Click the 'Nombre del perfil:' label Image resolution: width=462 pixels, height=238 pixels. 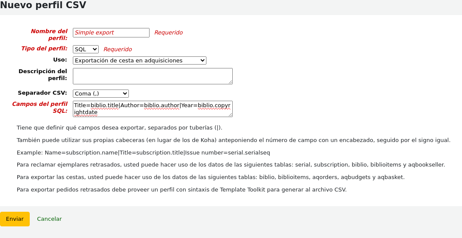[x=49, y=34]
